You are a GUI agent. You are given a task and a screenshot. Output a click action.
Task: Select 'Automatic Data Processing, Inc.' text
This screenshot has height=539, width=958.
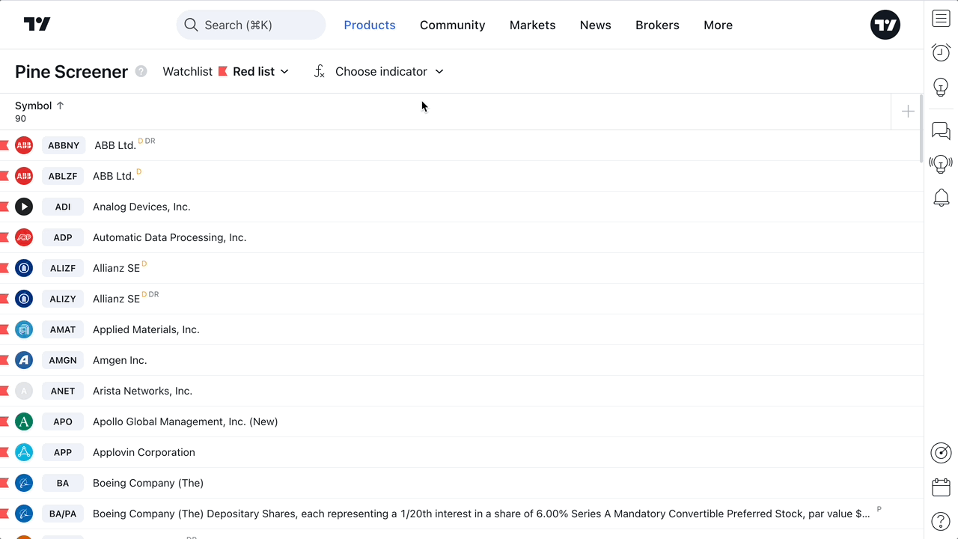(x=169, y=237)
